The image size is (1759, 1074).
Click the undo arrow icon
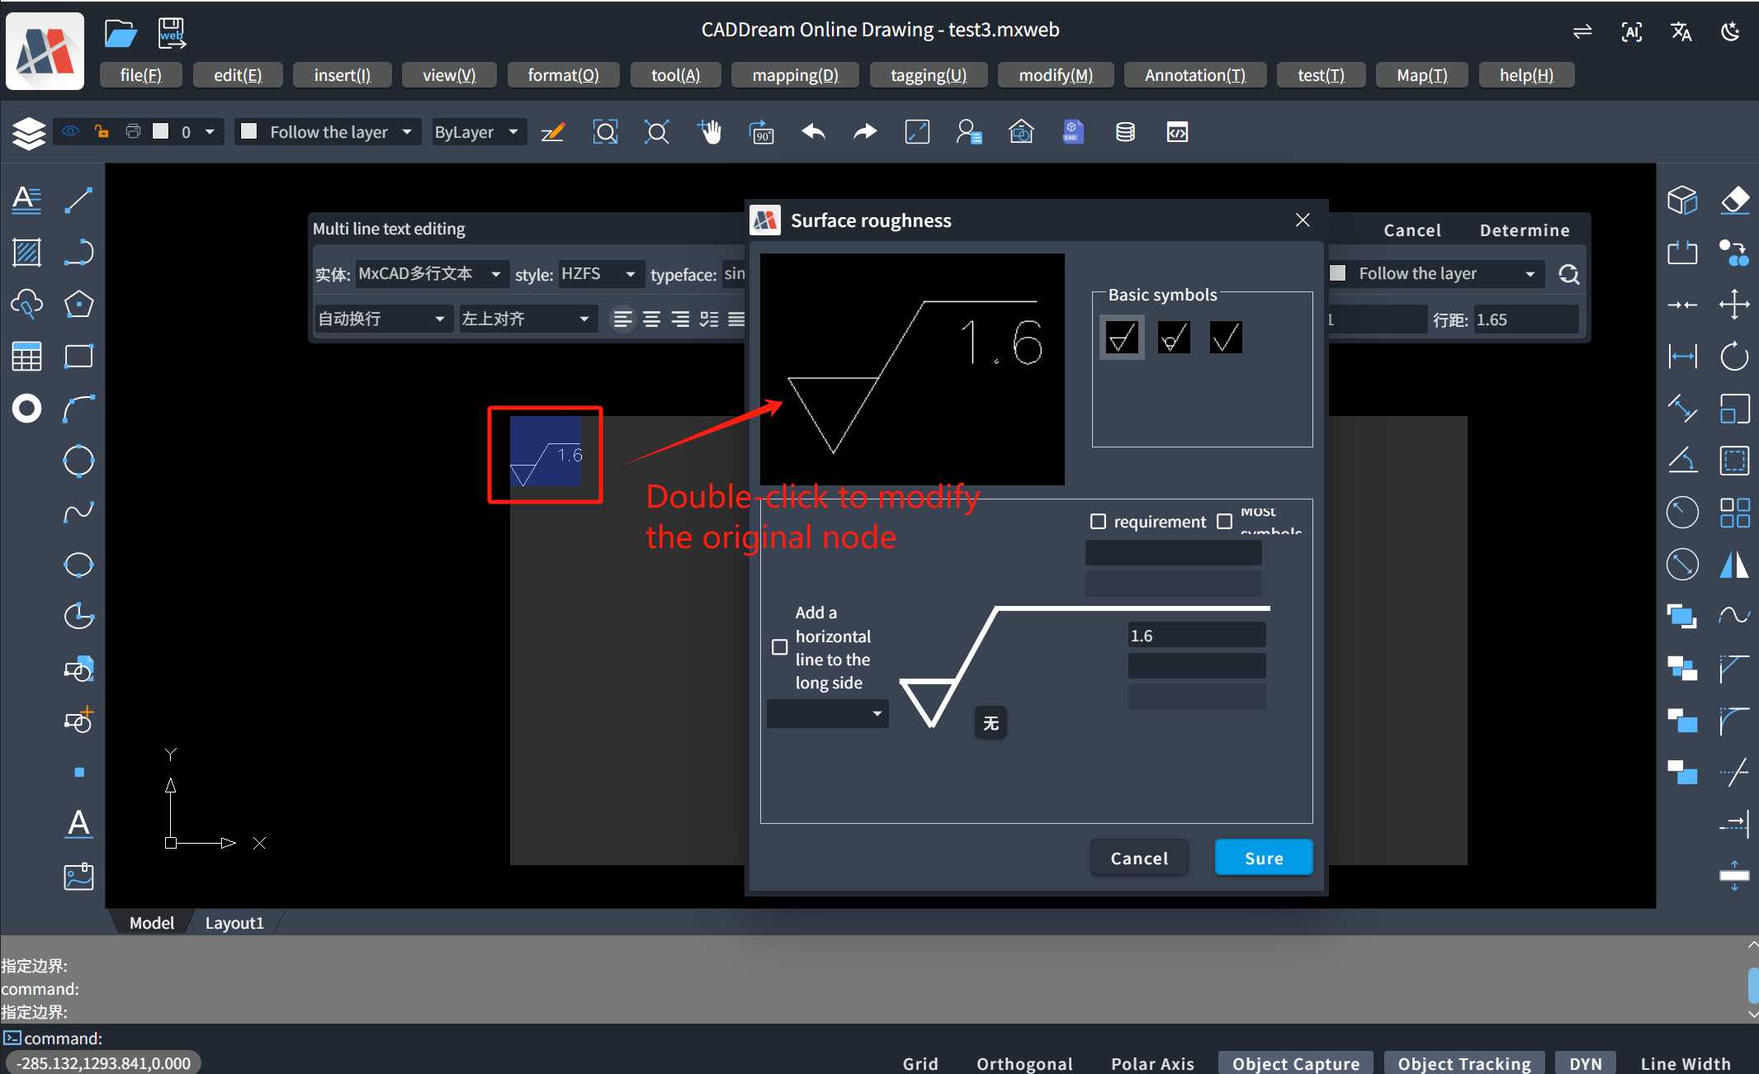tap(813, 132)
